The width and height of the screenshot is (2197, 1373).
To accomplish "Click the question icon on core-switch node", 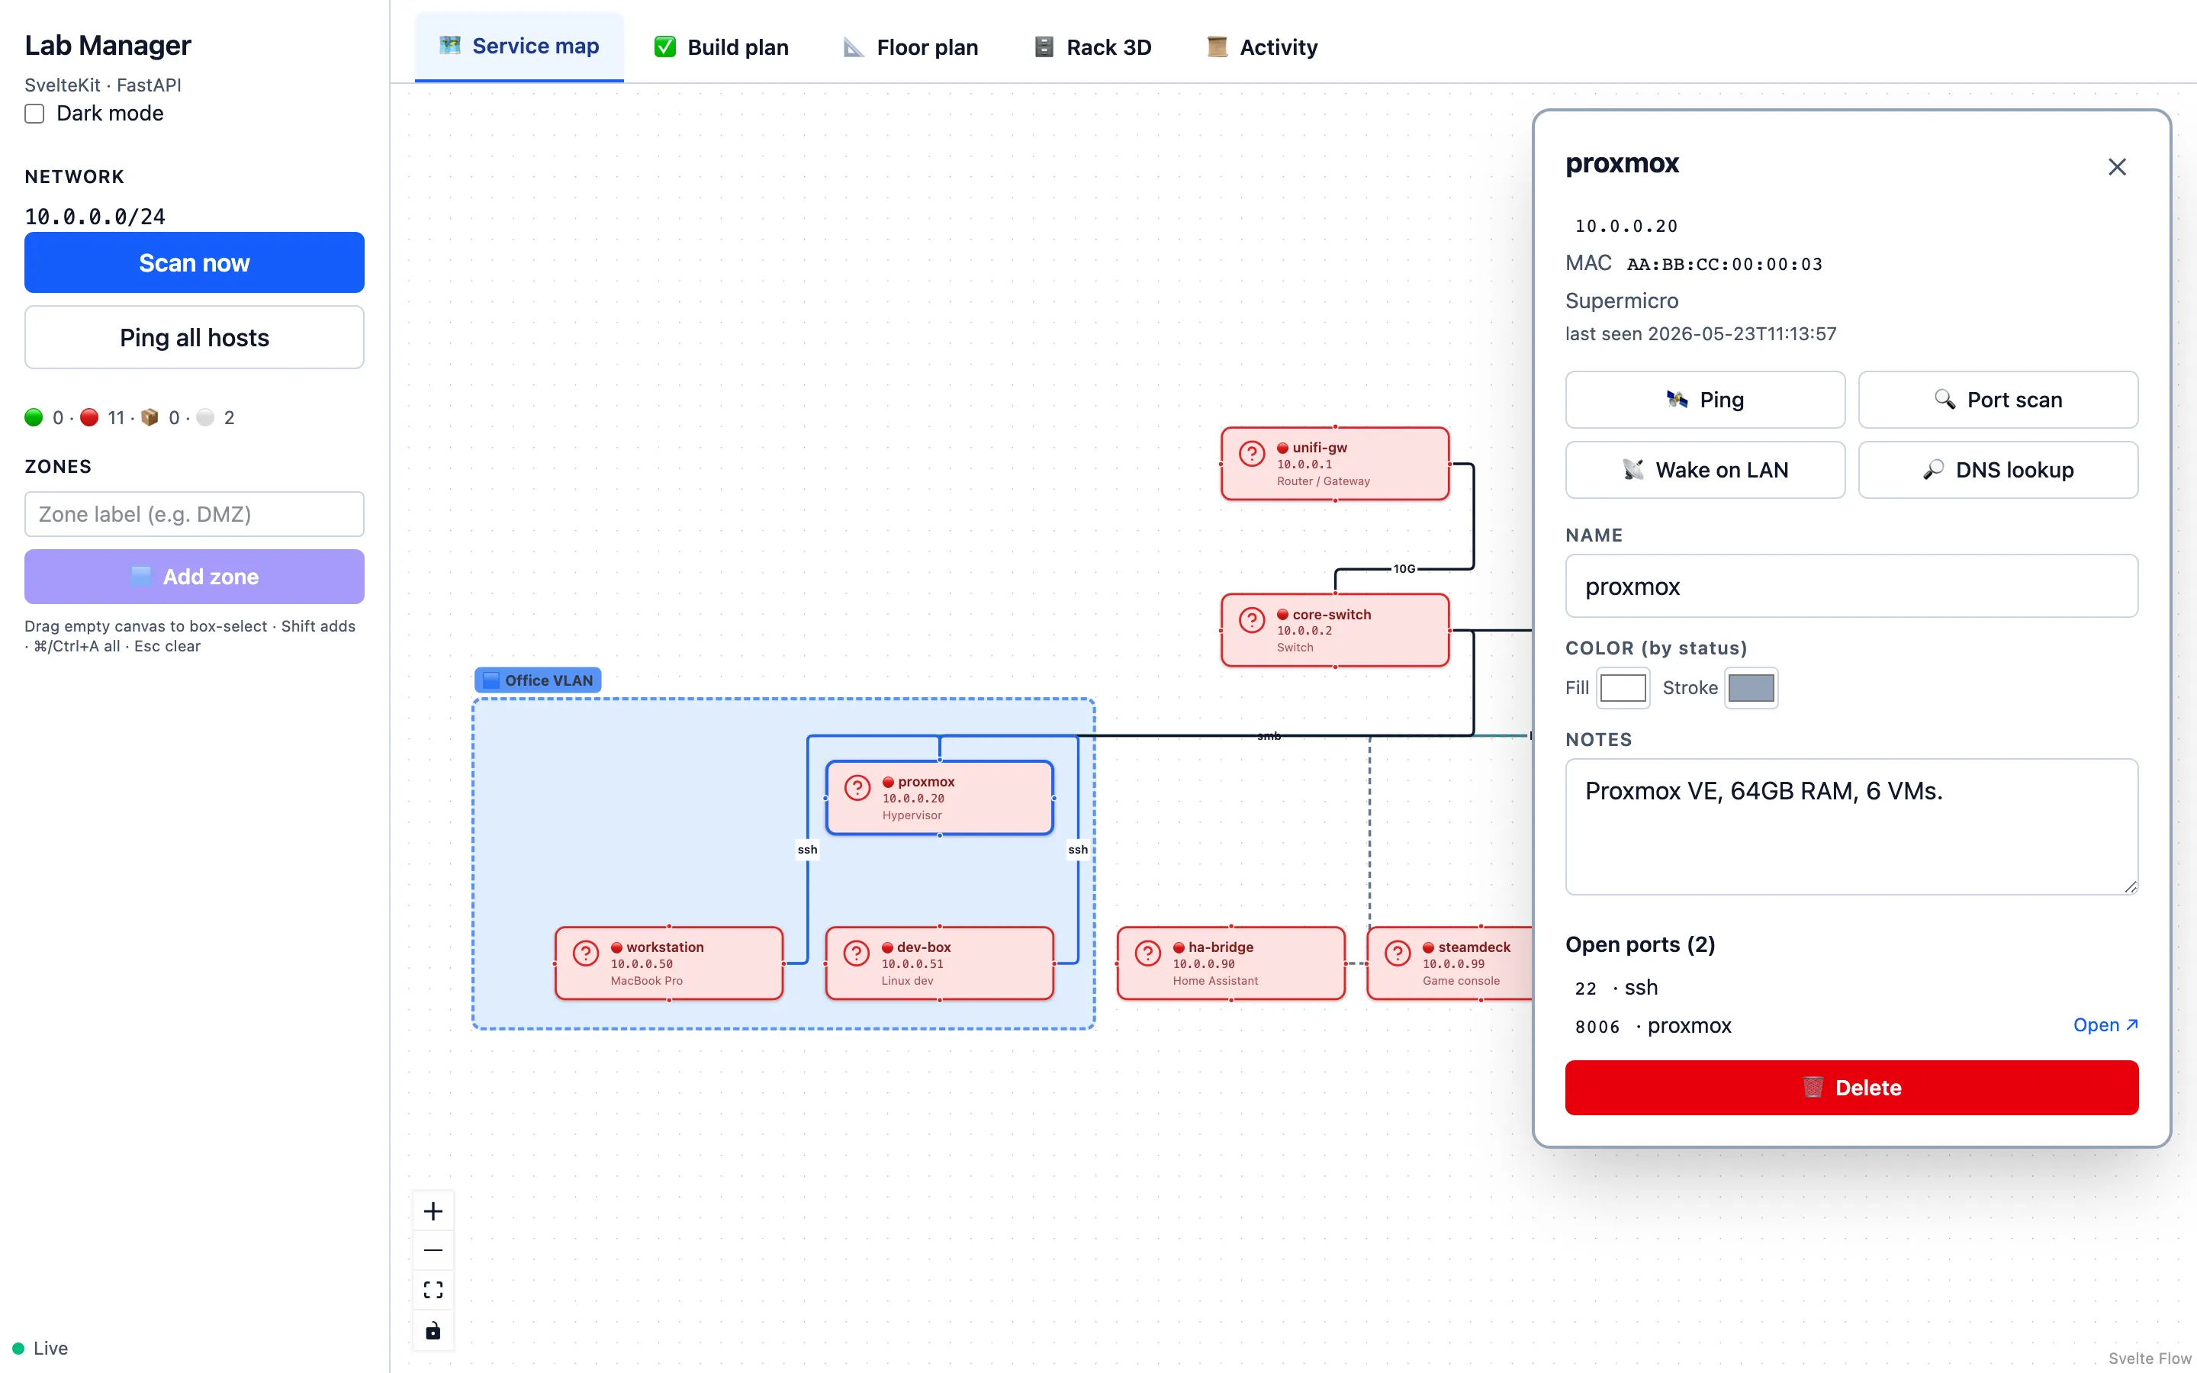I will pos(1252,620).
